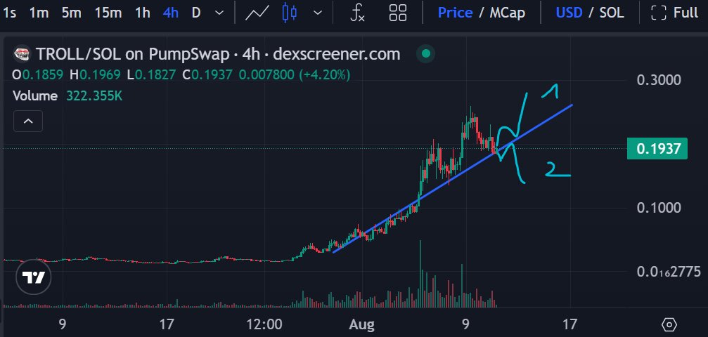
Task: Open chart settings gear icon at bottom right
Action: [x=669, y=324]
